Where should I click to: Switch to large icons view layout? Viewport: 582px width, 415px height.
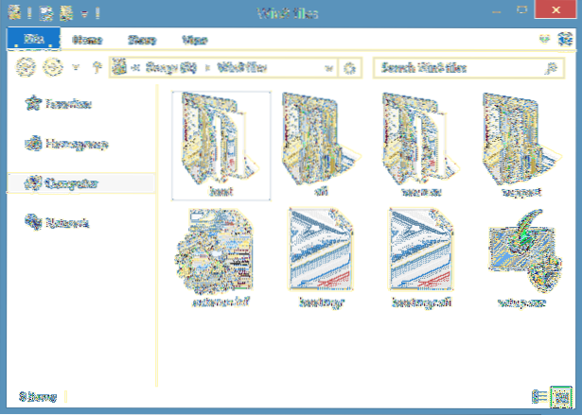561,395
